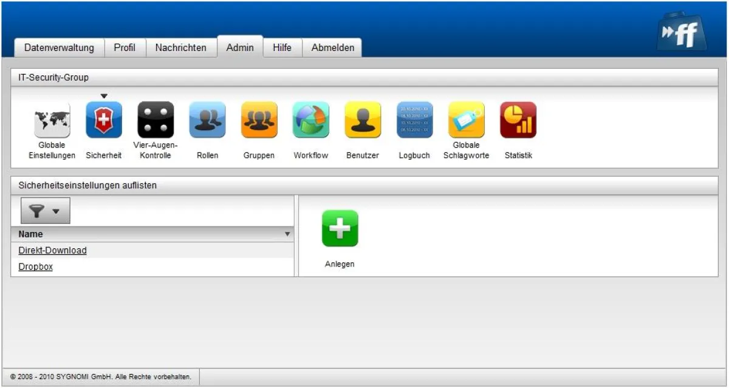The width and height of the screenshot is (729, 388).
Task: Open the Nachrichten tab
Action: tap(180, 47)
